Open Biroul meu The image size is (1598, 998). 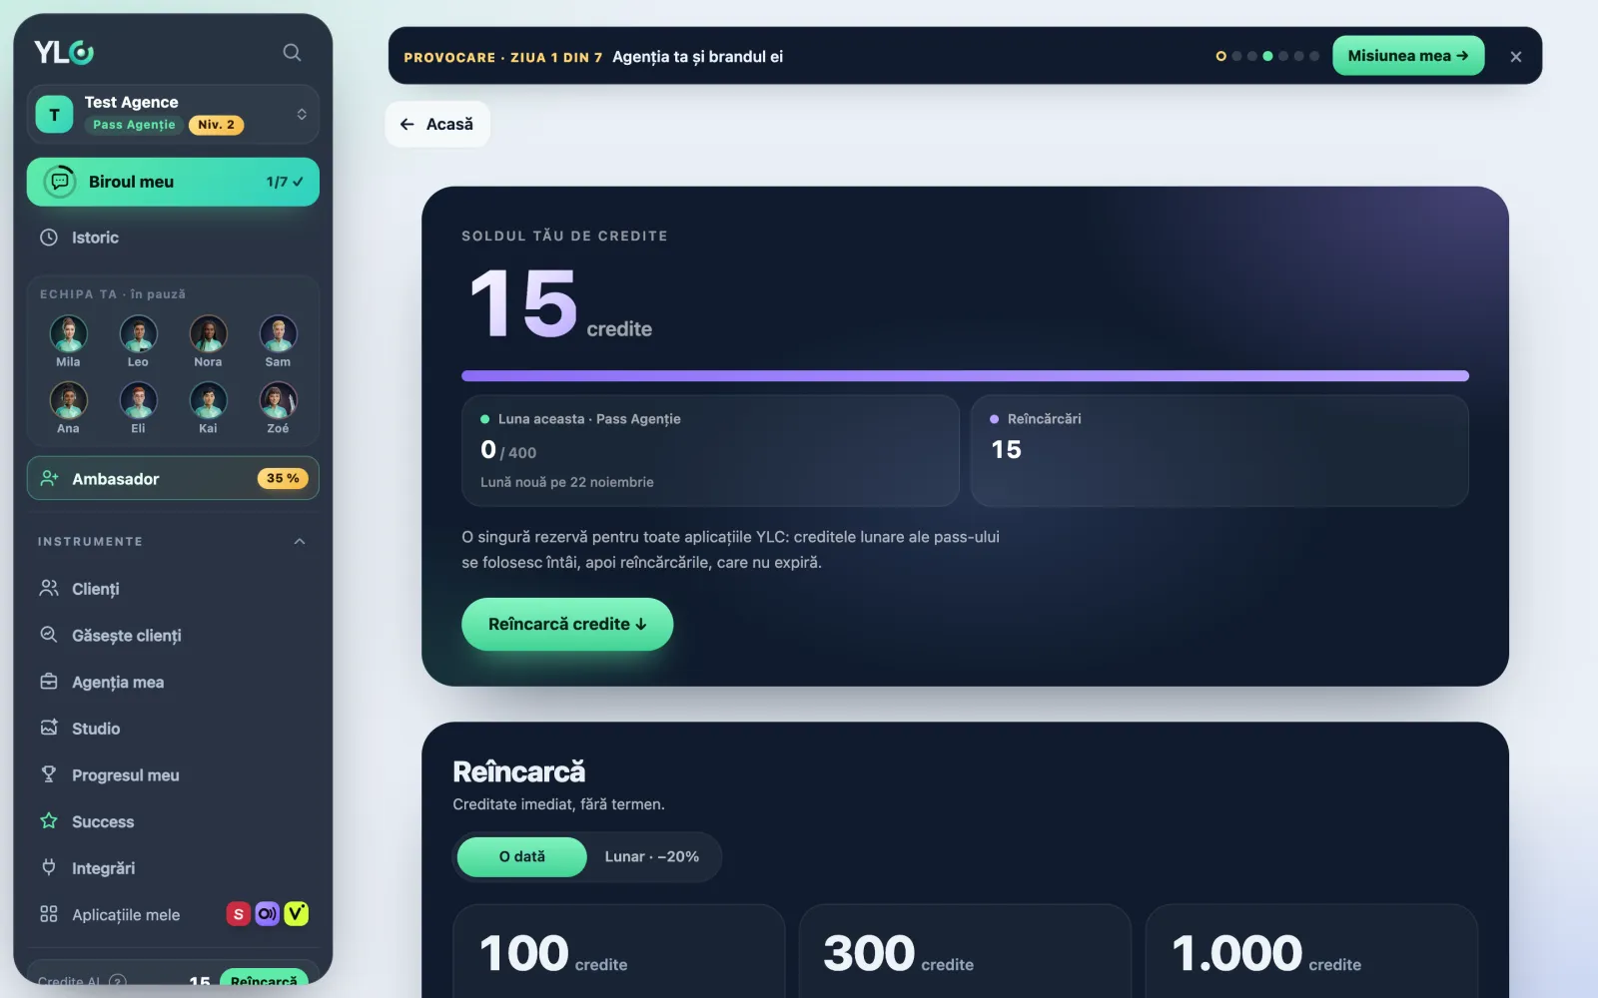pos(173,182)
